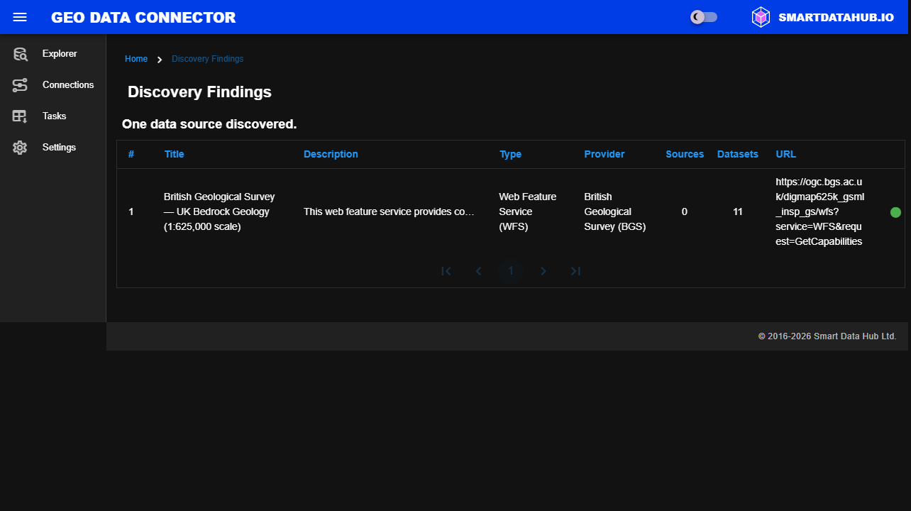Sort by the Datasets column header
Screen dimensions: 911x511
click(738, 154)
